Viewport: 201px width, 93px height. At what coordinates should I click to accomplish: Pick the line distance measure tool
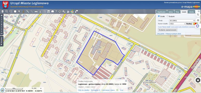27,12
